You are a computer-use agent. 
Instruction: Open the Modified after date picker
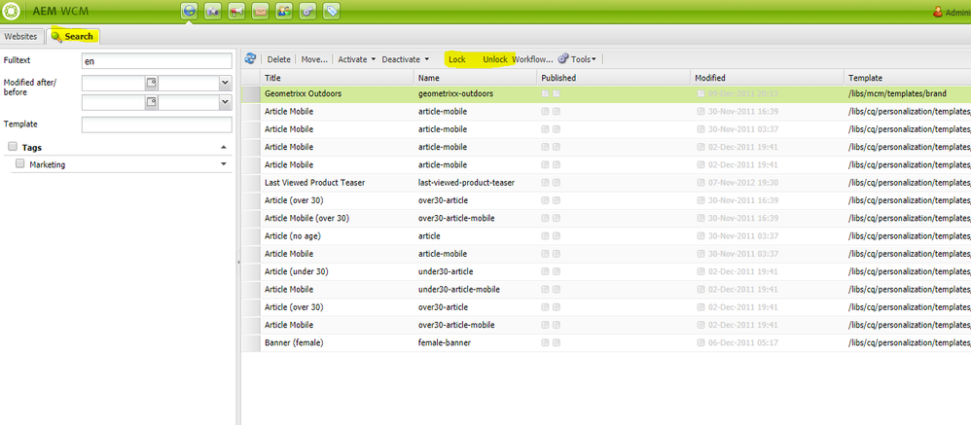151,83
